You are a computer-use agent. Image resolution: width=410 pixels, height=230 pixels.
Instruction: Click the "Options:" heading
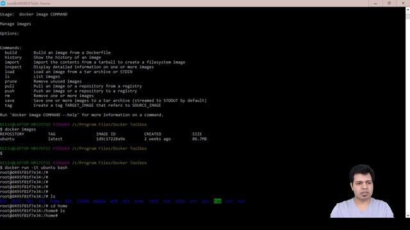[10, 34]
